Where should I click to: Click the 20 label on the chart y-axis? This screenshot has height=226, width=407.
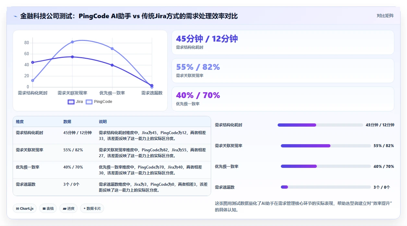pyautogui.click(x=27, y=76)
